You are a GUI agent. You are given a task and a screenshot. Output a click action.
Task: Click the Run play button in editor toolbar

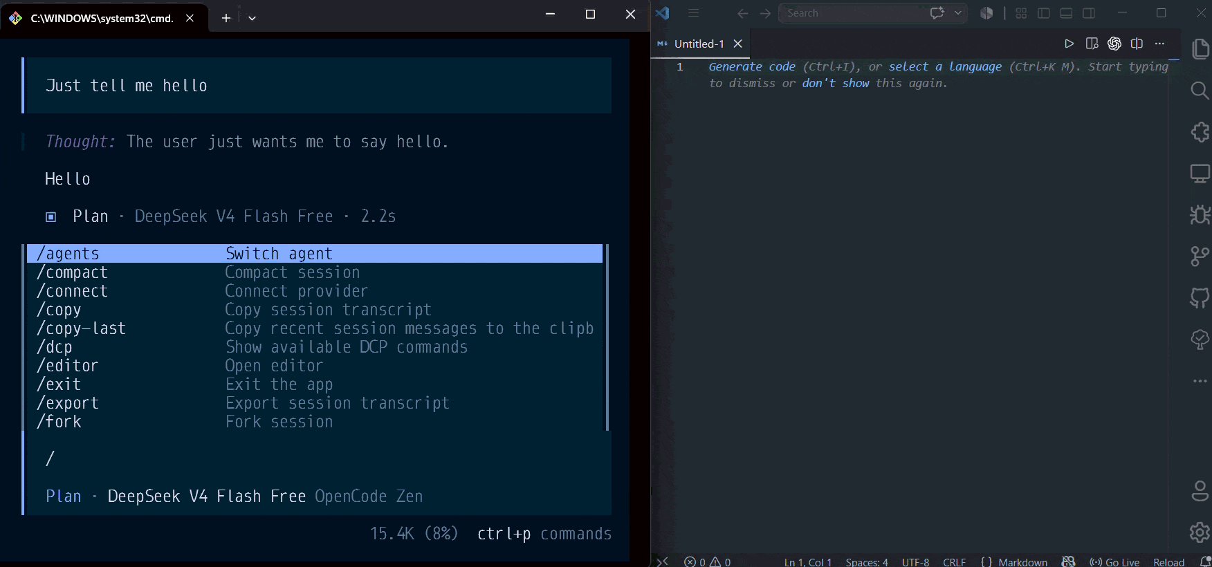pyautogui.click(x=1069, y=44)
